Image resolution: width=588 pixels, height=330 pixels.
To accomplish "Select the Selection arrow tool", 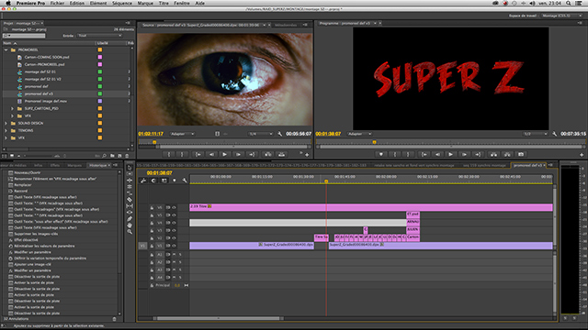I will point(130,167).
